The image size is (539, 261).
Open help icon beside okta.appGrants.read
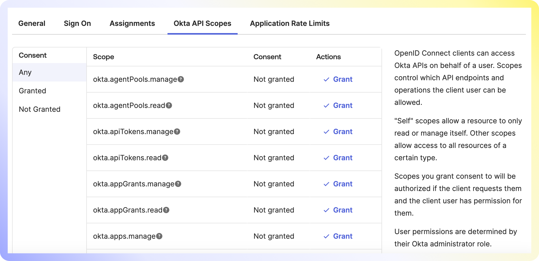pyautogui.click(x=166, y=210)
